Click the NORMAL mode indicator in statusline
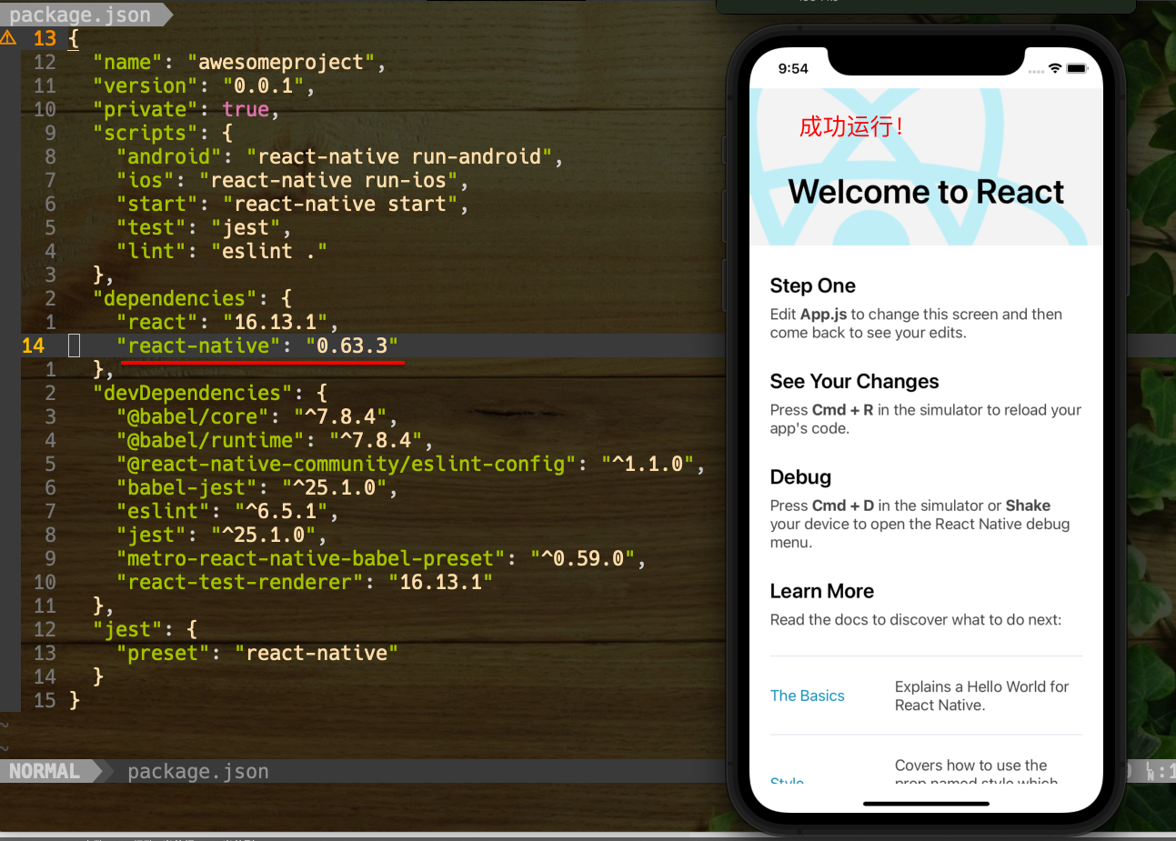The image size is (1176, 841). 45,771
